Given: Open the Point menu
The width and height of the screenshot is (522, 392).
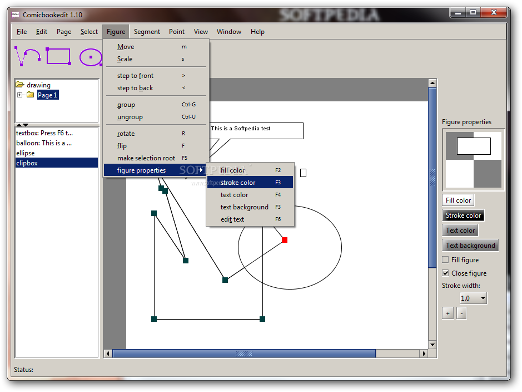Looking at the screenshot, I should pos(176,32).
